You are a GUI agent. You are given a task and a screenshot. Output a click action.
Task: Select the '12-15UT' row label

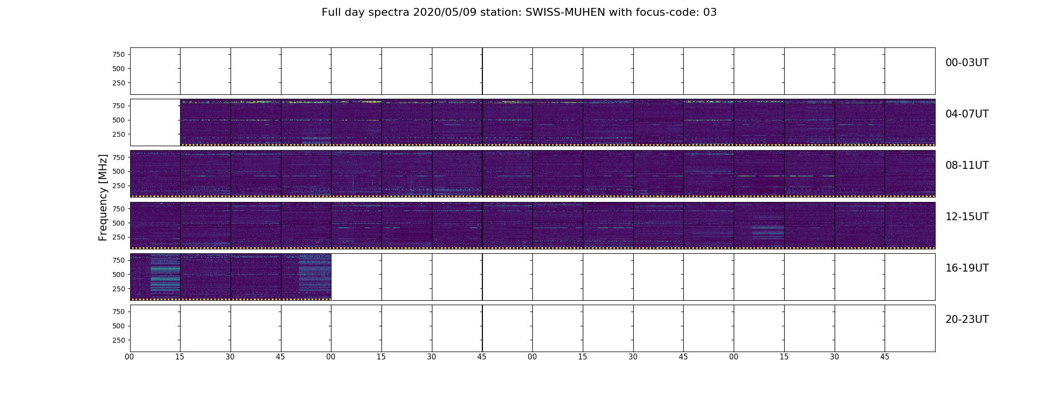(967, 217)
